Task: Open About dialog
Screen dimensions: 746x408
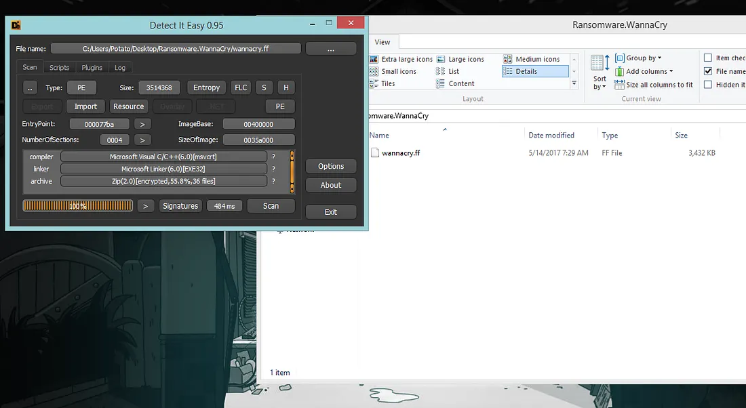Action: [x=331, y=186]
